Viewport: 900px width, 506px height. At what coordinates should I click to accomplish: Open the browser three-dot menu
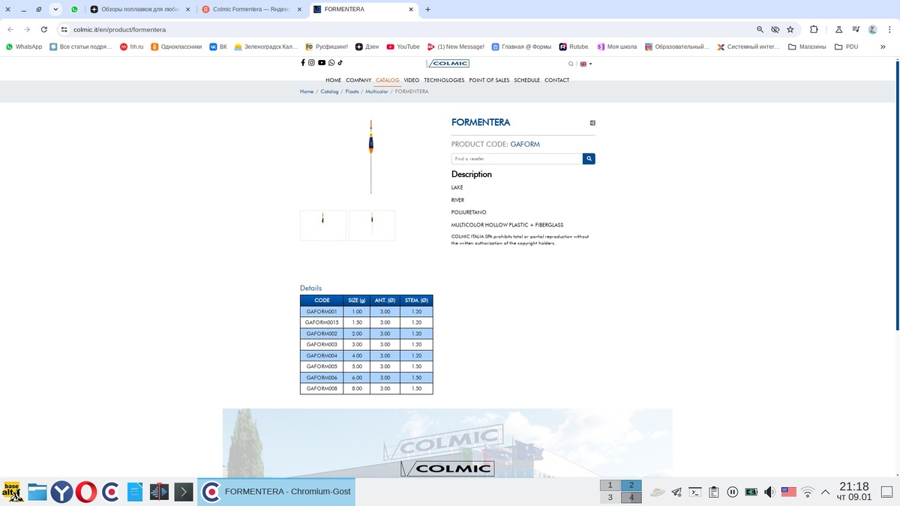click(x=890, y=29)
